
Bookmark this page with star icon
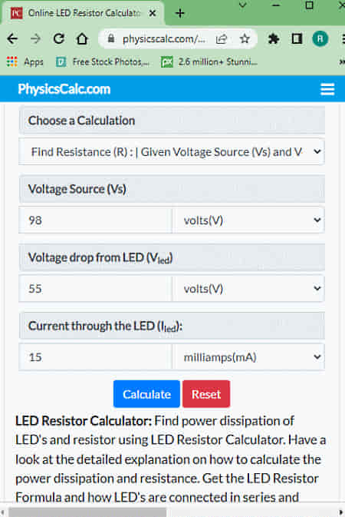(x=245, y=39)
